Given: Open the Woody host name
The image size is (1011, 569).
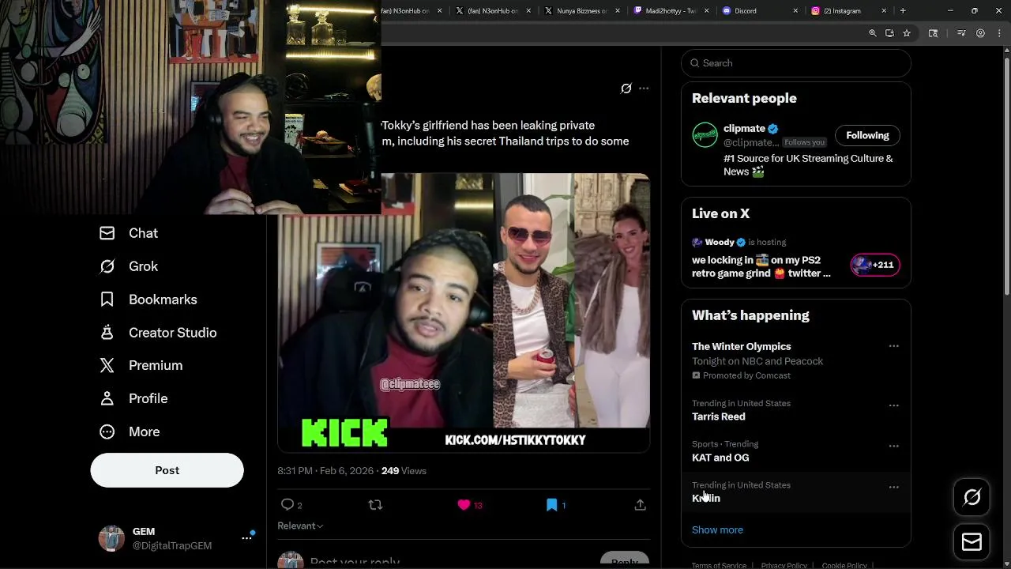Looking at the screenshot, I should click(720, 243).
